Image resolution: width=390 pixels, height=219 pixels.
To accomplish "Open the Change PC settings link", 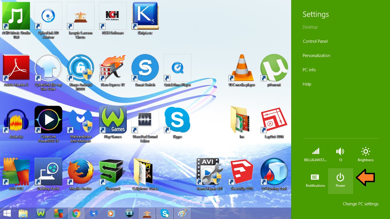I will (x=361, y=204).
